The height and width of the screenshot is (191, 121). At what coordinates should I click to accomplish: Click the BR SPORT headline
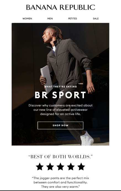[x=60, y=95]
